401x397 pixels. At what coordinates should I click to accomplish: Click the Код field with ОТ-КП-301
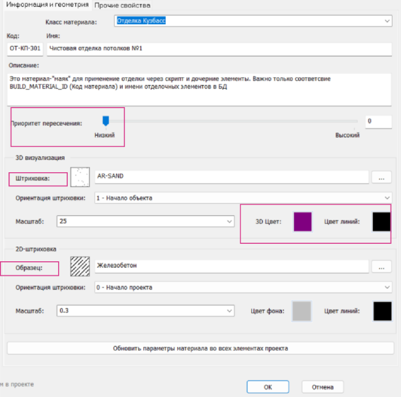[25, 48]
